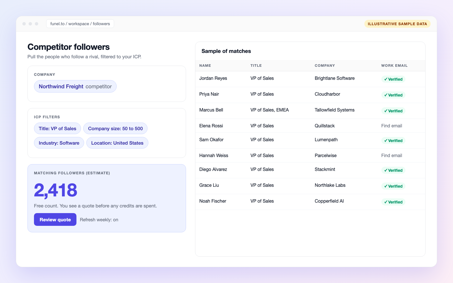Click the Parcelwise company cell

pos(326,155)
